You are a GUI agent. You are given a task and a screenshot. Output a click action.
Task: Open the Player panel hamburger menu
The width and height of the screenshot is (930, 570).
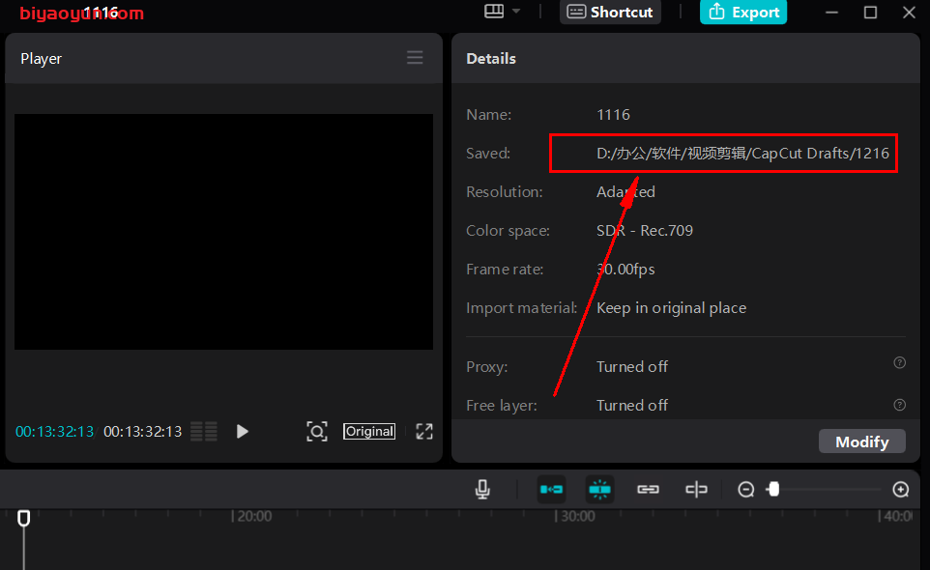[415, 58]
